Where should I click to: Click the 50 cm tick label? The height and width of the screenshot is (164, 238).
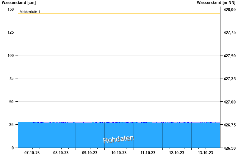(12, 102)
